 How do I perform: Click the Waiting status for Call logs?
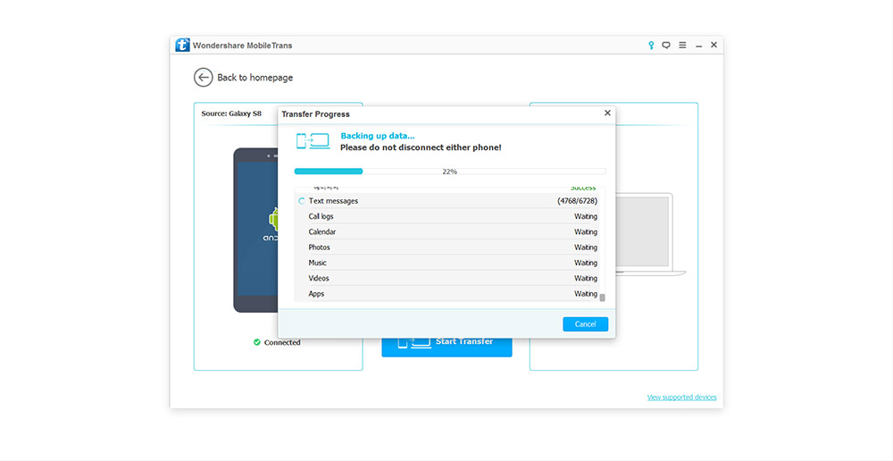tap(586, 216)
